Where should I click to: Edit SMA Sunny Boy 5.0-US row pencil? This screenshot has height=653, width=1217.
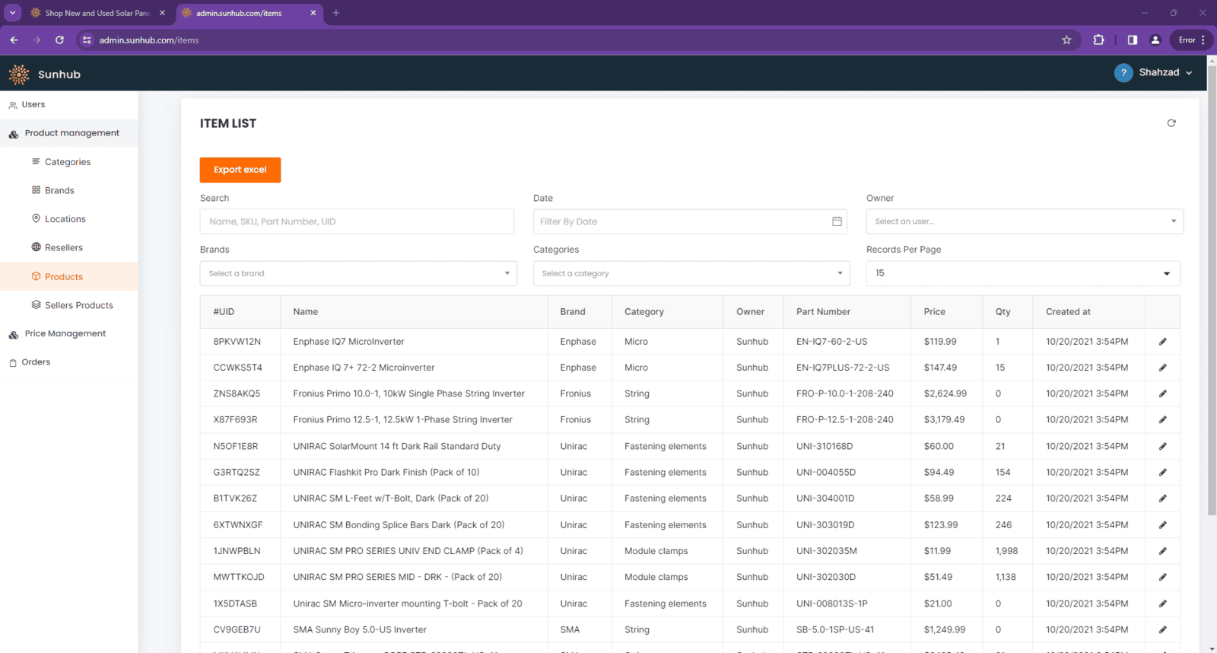tap(1163, 629)
